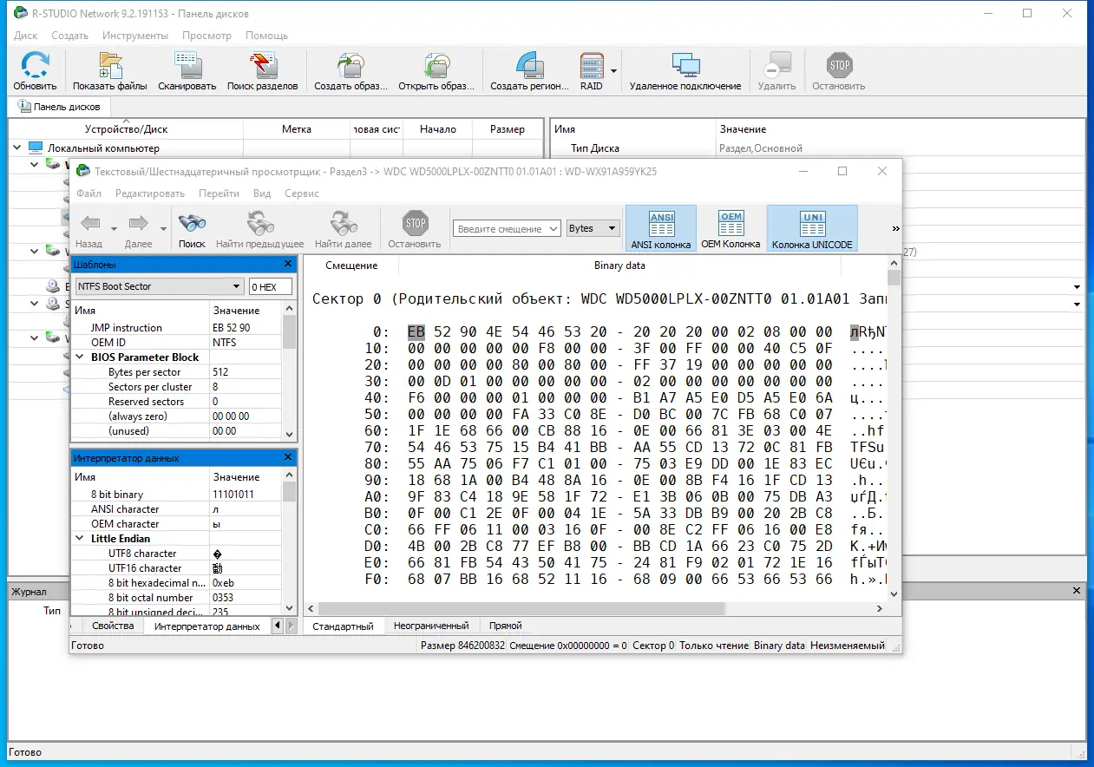Viewport: 1094px width, 767px height.
Task: Open Удаленное подключение remote connection
Action: [x=685, y=65]
